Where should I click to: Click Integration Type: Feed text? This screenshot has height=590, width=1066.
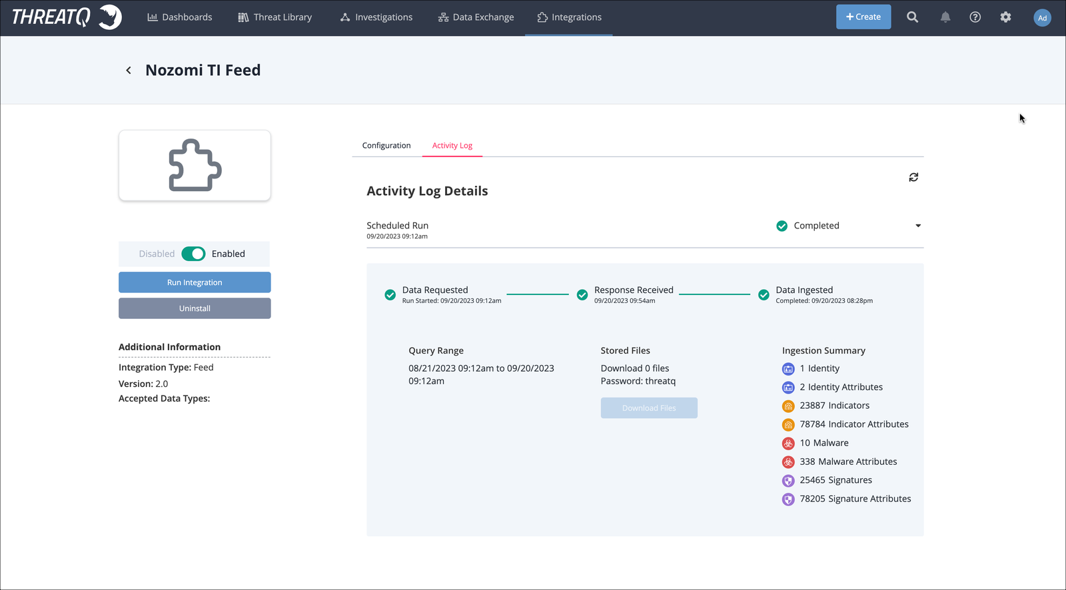coord(166,368)
